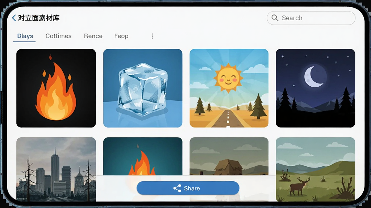The width and height of the screenshot is (371, 208).
Task: Open the Cottimes tab
Action: click(58, 36)
